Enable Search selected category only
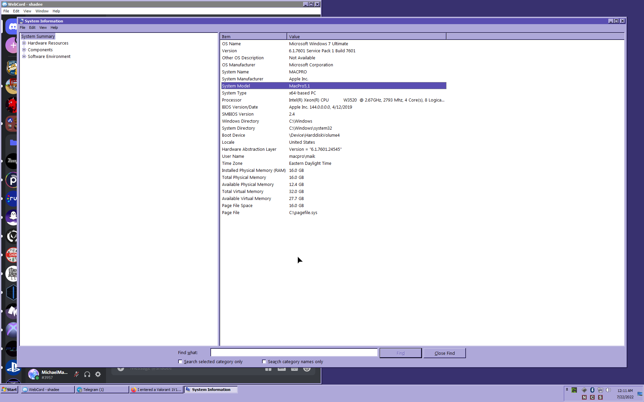This screenshot has height=402, width=644. tap(180, 361)
